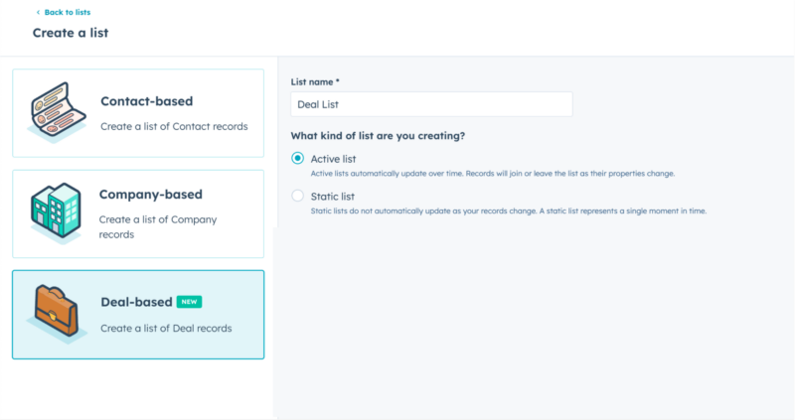Image resolution: width=795 pixels, height=420 pixels.
Task: Click 'Create a list of Contact records' text
Action: tap(174, 127)
